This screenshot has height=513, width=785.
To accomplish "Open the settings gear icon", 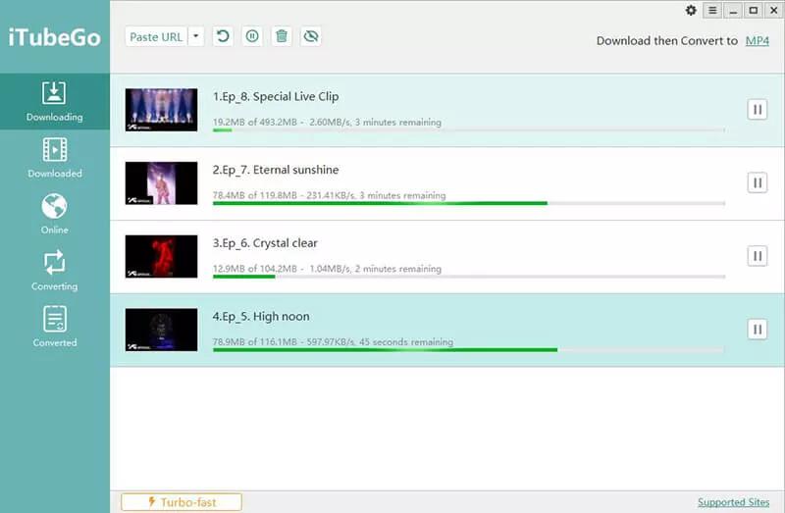I will (691, 11).
